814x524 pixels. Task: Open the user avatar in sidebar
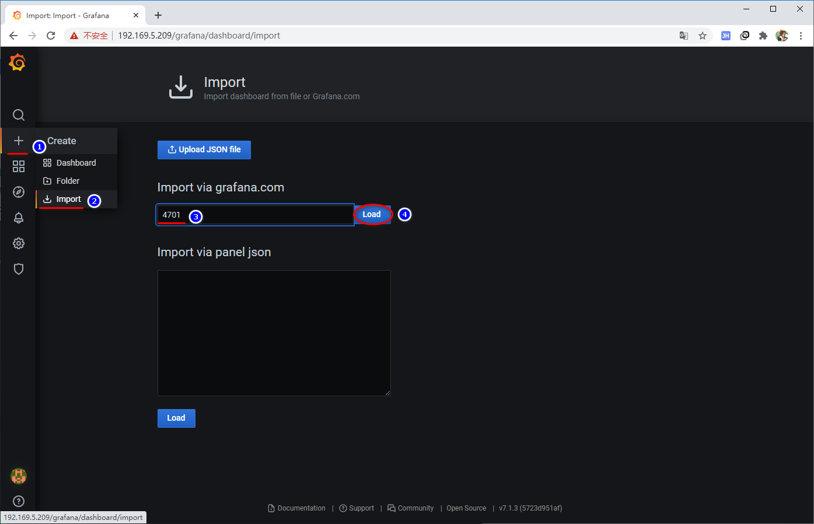tap(19, 476)
